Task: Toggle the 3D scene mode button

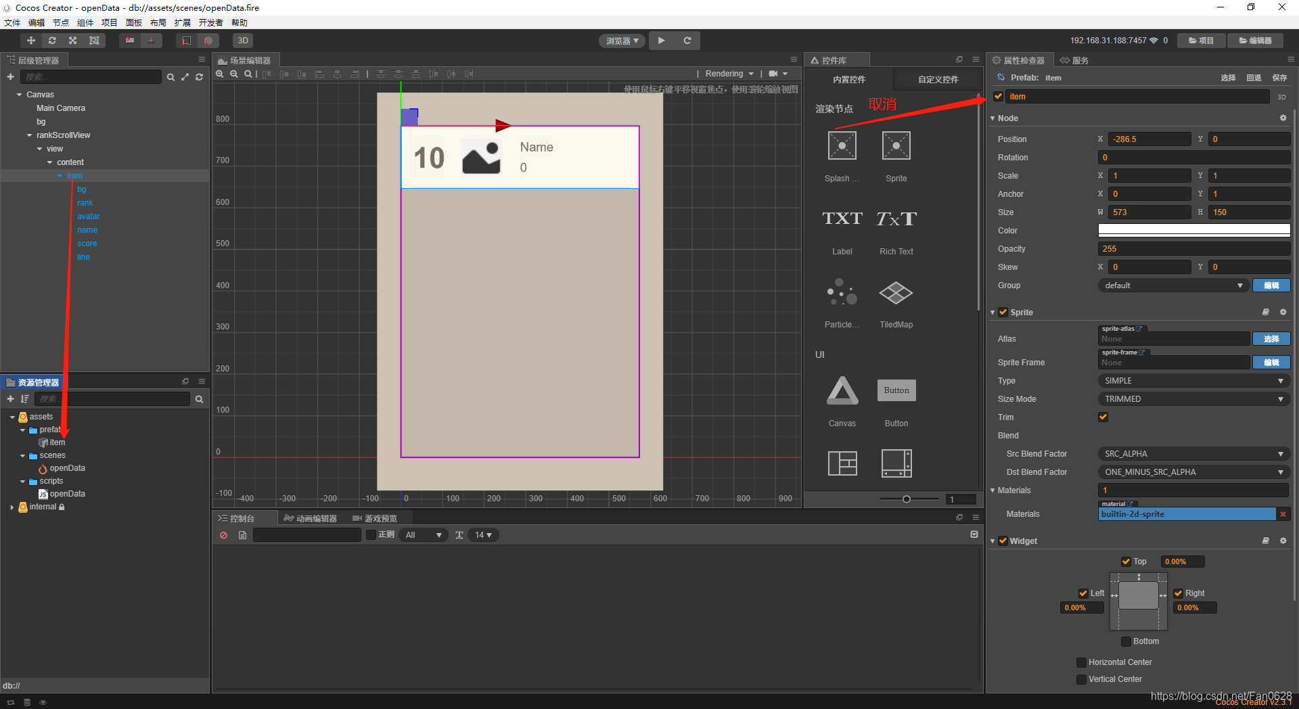Action: 243,41
